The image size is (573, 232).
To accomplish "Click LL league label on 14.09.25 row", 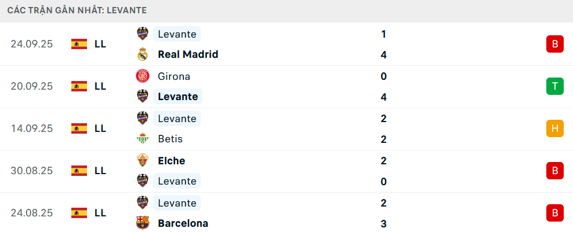I will tap(100, 128).
